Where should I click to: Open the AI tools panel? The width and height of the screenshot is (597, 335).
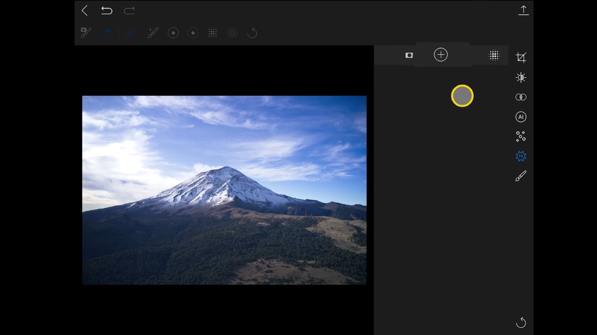coord(521,117)
